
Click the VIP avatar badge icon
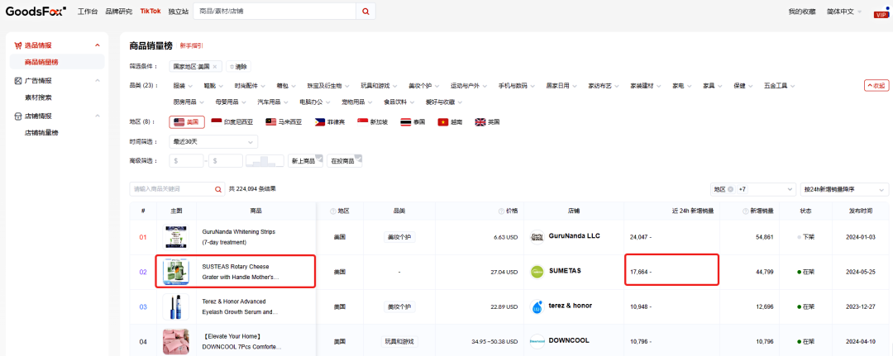881,12
